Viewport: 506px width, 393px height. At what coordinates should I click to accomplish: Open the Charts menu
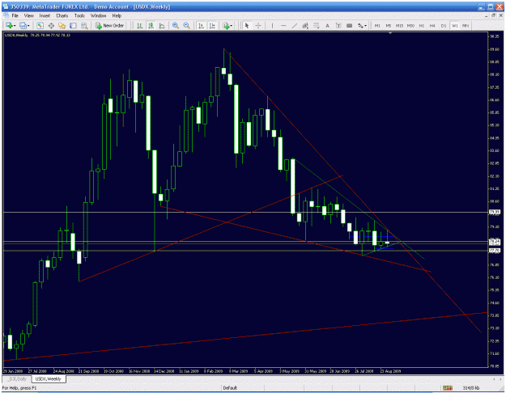[62, 15]
